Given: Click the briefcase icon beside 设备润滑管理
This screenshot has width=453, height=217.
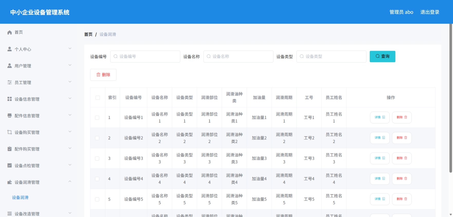Looking at the screenshot, I should (10, 182).
